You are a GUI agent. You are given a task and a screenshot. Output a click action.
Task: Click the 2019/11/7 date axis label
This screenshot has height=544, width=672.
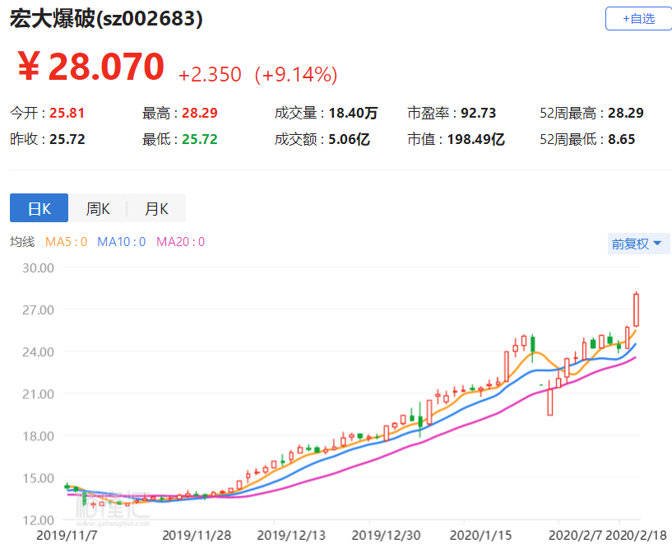(67, 535)
